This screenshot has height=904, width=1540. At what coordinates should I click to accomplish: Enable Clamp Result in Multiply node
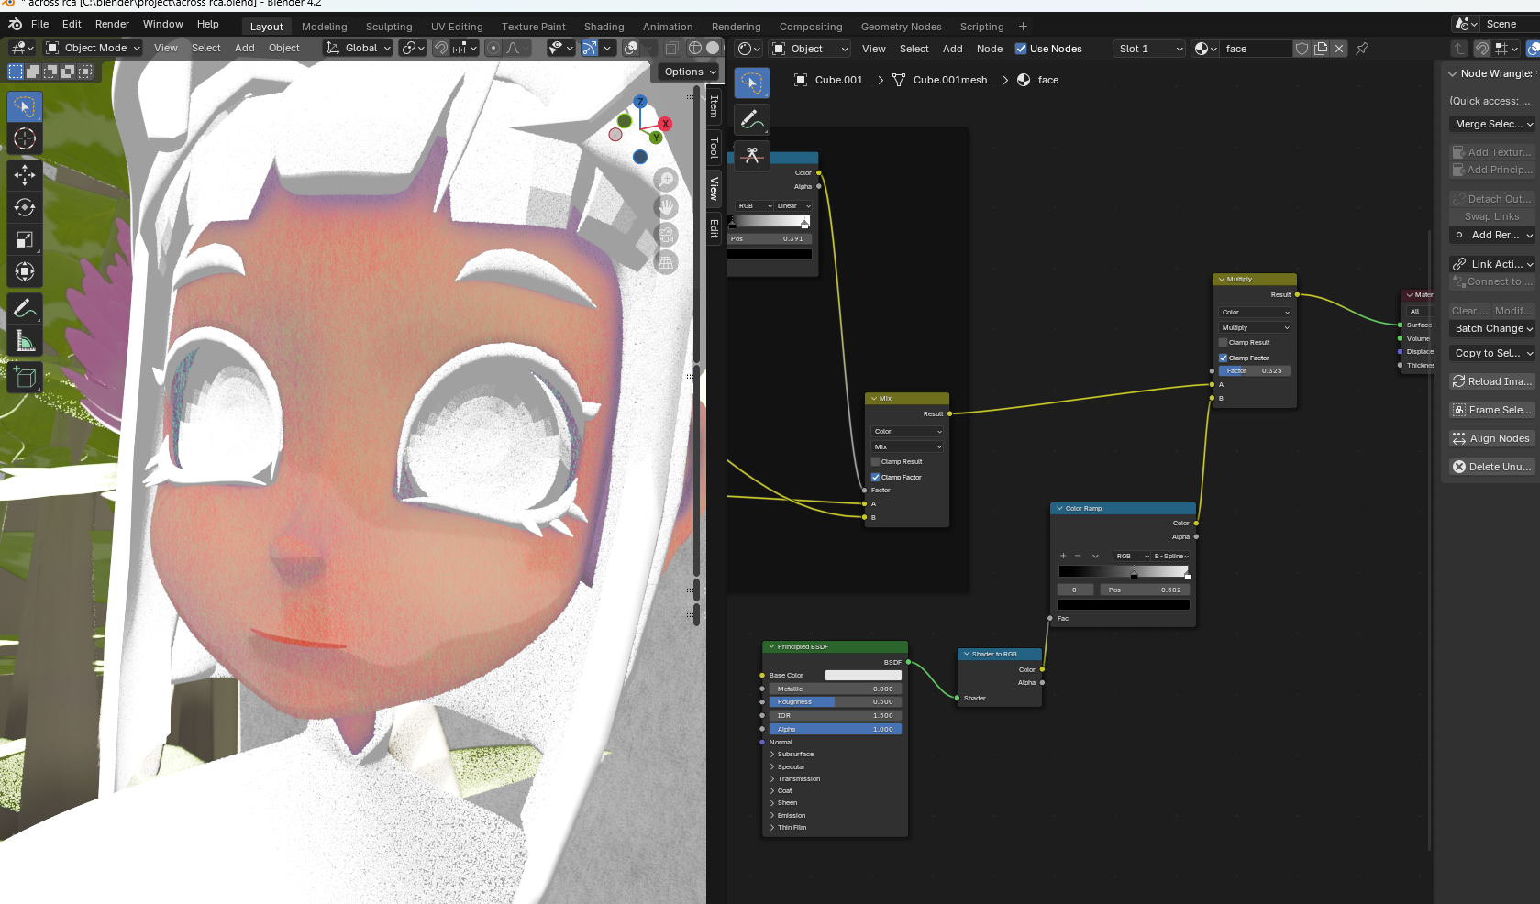(1223, 342)
